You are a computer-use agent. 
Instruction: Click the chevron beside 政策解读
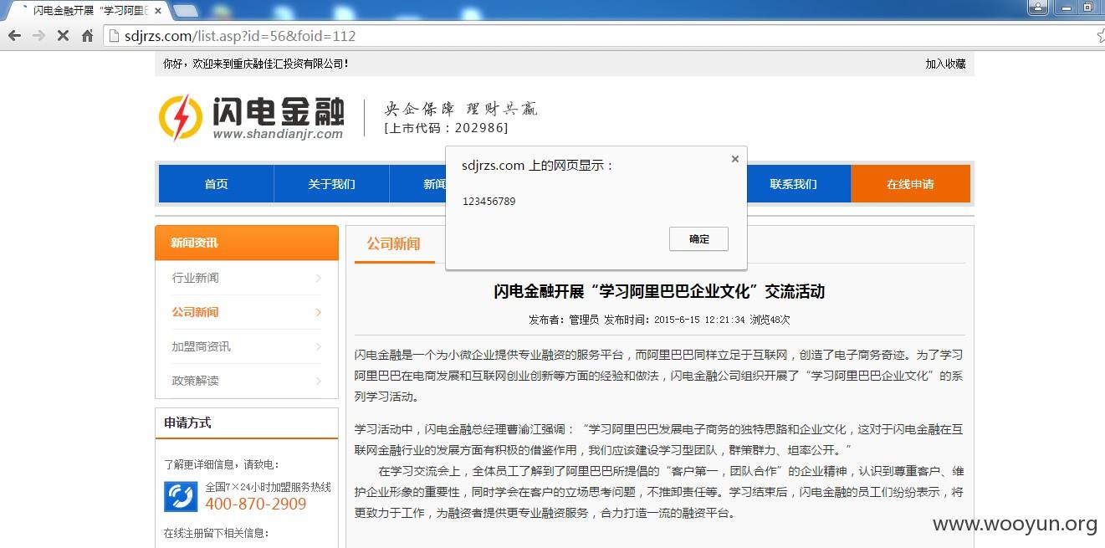pyautogui.click(x=318, y=381)
